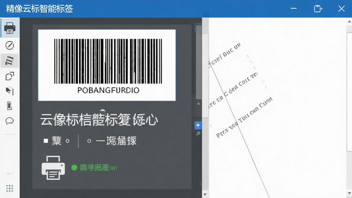Click down arrow of dark panel scrollbar
Viewport: 352px width, 198px height.
click(x=205, y=195)
